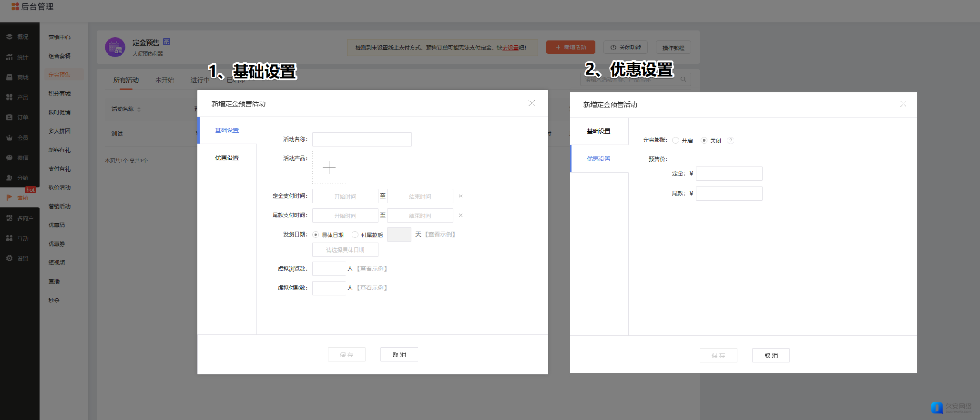Screen dimensions: 980x420
Task: Click the question mark help beside 关闭
Action: [731, 140]
